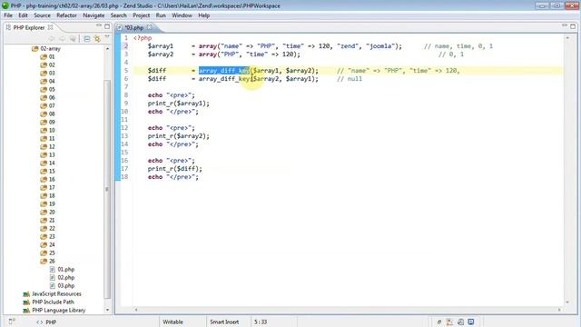Select the 02-array folder in the tree
The image size is (581, 327).
pyautogui.click(x=51, y=48)
